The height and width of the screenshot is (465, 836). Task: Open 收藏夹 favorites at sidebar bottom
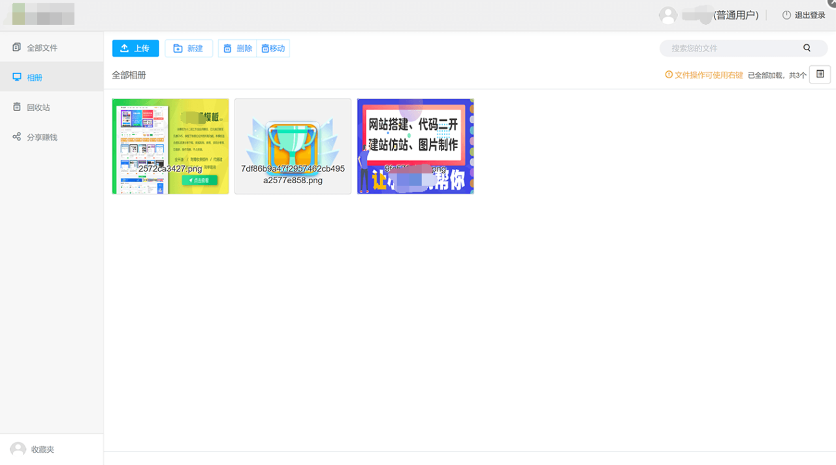[x=42, y=449]
